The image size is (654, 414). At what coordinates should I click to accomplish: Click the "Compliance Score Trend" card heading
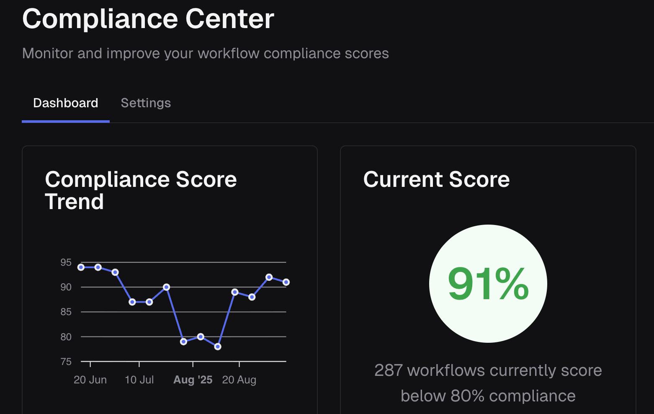coord(141,190)
